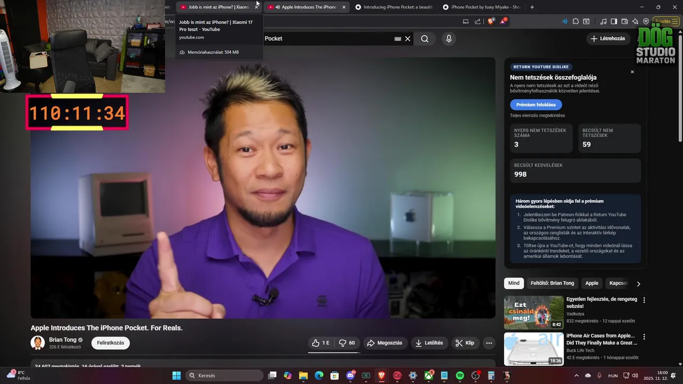683x384 pixels.
Task: Click the install/cast screen icon in address bar
Action: point(466,21)
